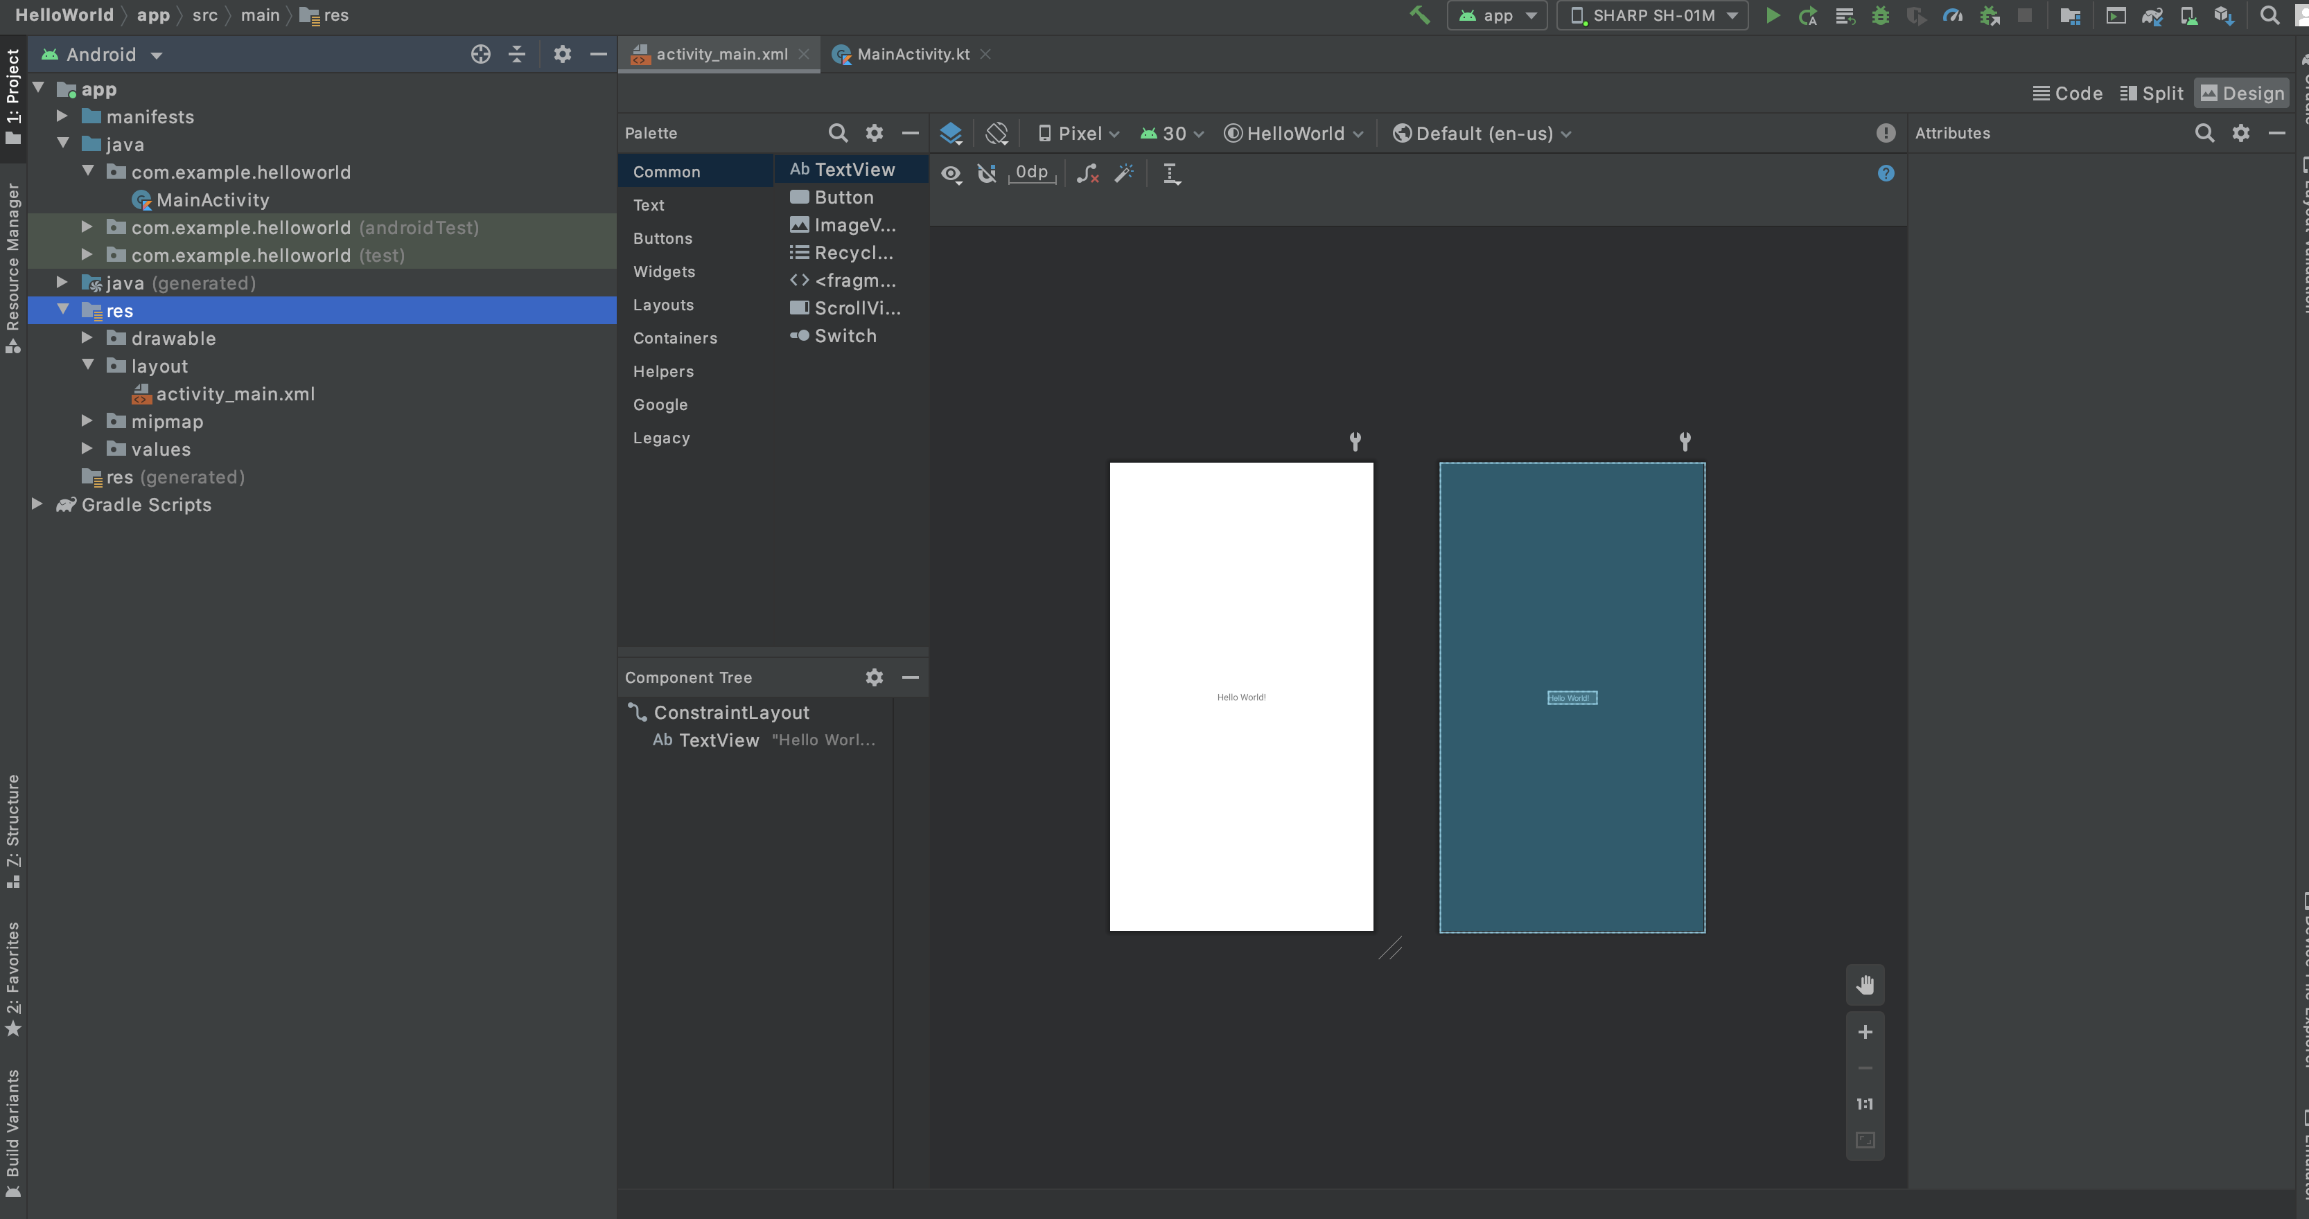The height and width of the screenshot is (1219, 2309).
Task: Start debugging with the Debug icon
Action: [1881, 15]
